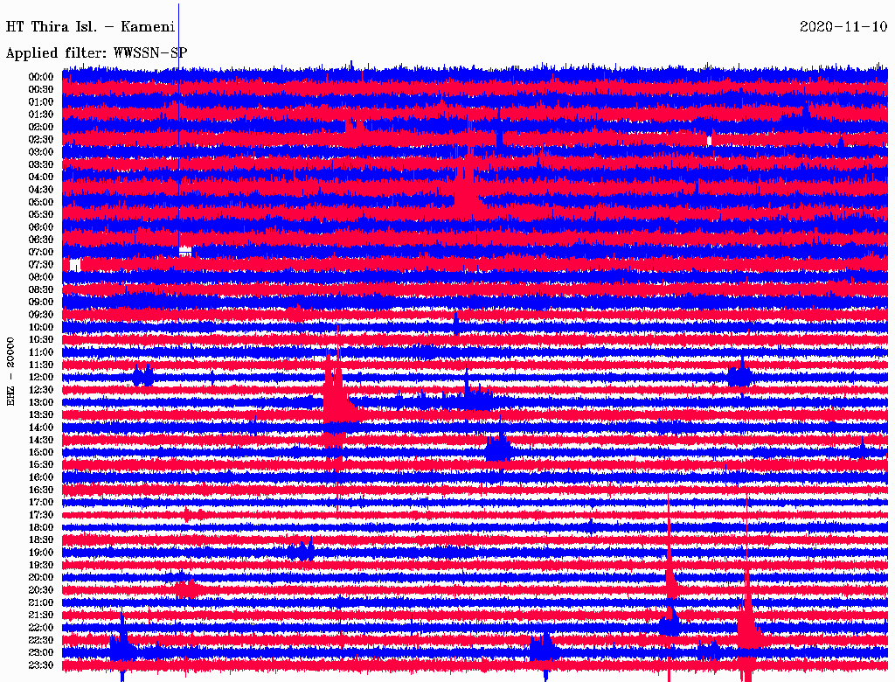Click the 07:00 time label
Viewport: 895px width, 682px height.
[40, 252]
